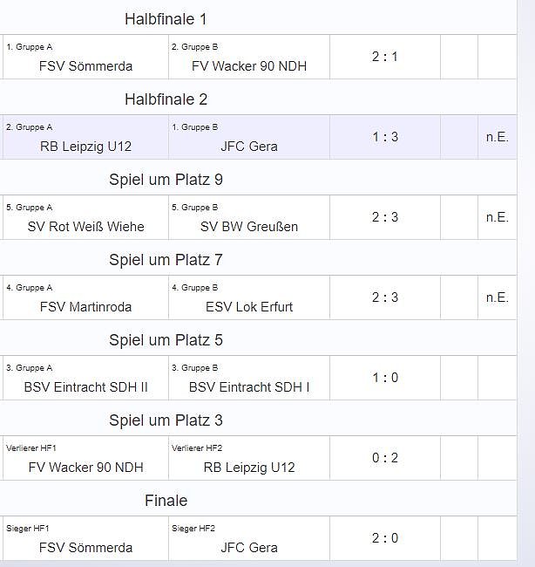Click the 1 : 0 score result
Viewport: 535px width, 567px height.
tap(384, 379)
